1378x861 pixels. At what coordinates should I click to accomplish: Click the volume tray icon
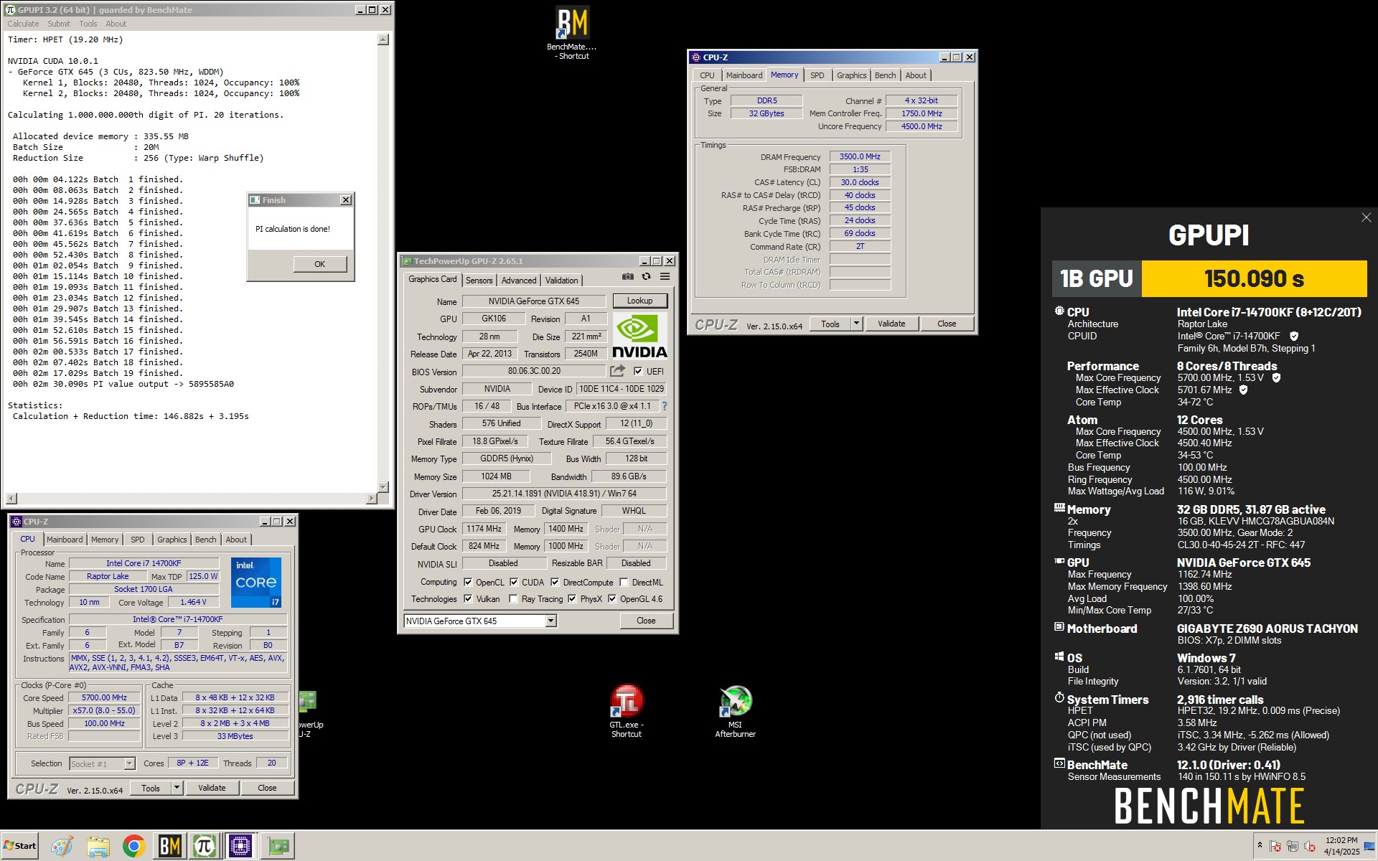pyautogui.click(x=1310, y=847)
